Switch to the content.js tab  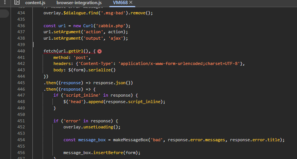coord(35,3)
